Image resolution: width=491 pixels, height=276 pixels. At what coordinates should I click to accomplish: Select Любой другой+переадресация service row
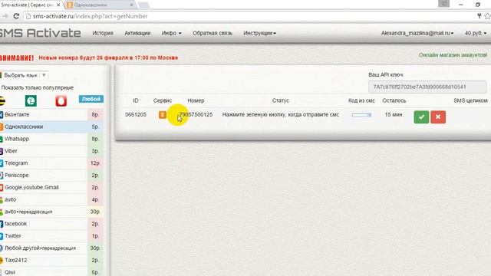coord(51,248)
